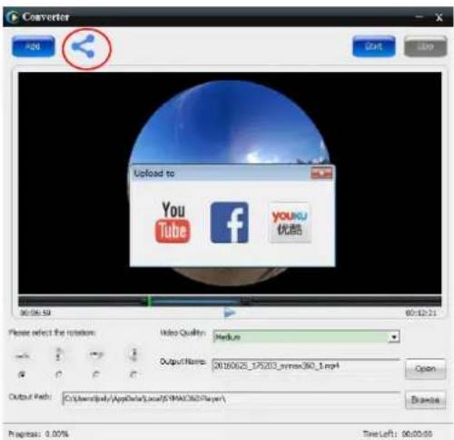
Task: Select the second rotation radio button
Action: click(x=59, y=375)
